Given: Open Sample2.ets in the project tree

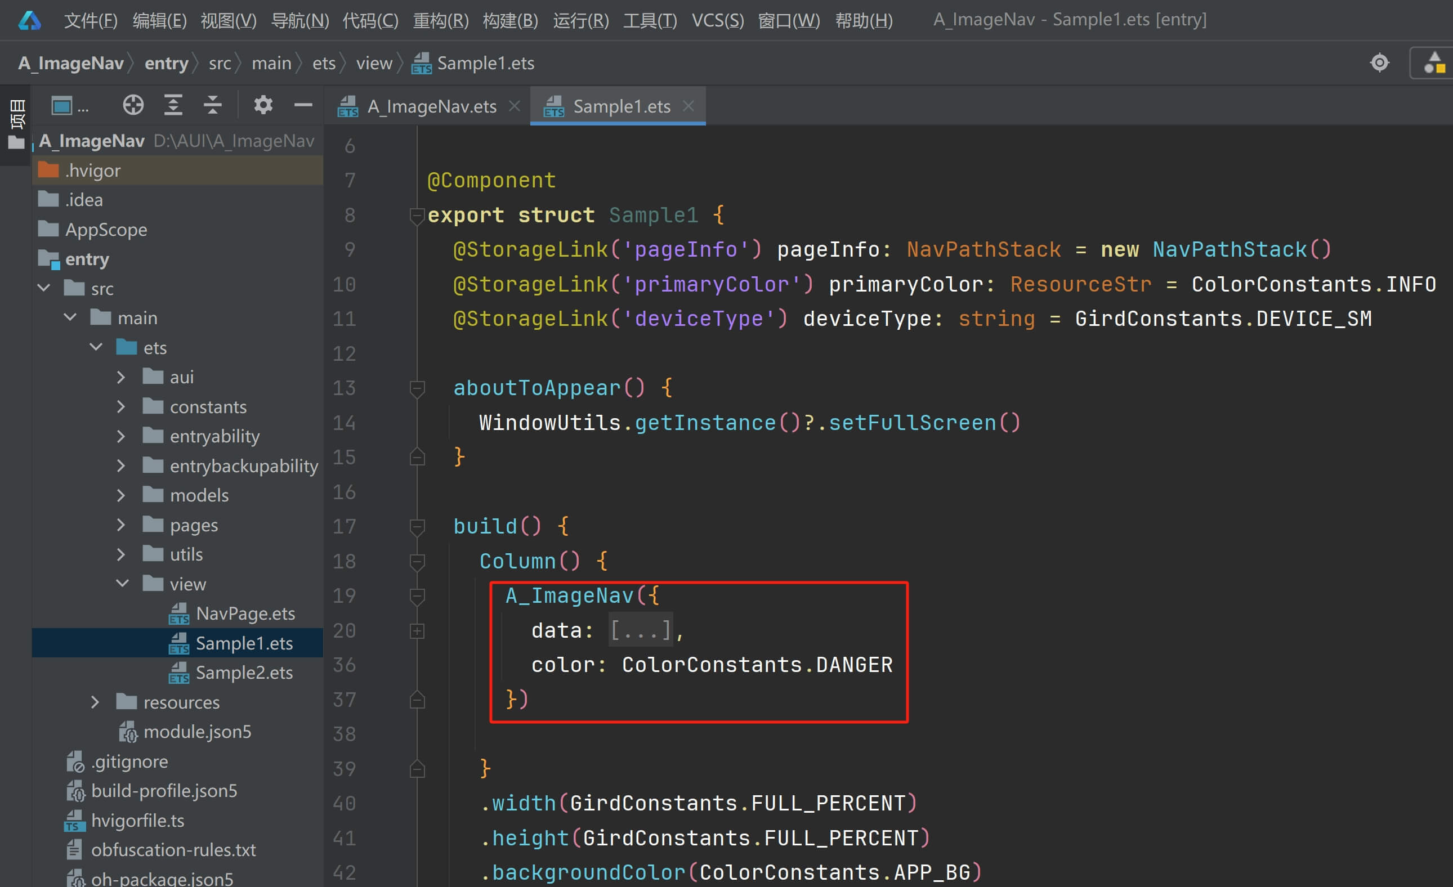Looking at the screenshot, I should [x=244, y=673].
